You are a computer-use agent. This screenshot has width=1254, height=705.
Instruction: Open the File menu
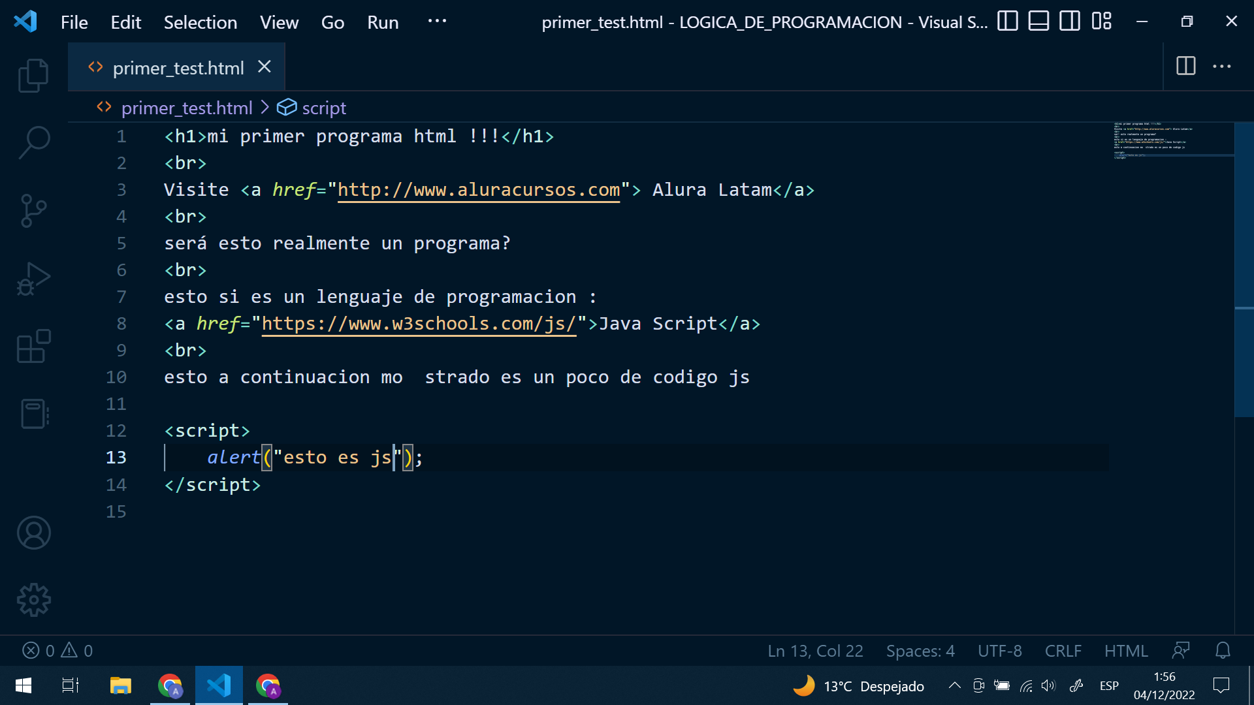(x=74, y=22)
